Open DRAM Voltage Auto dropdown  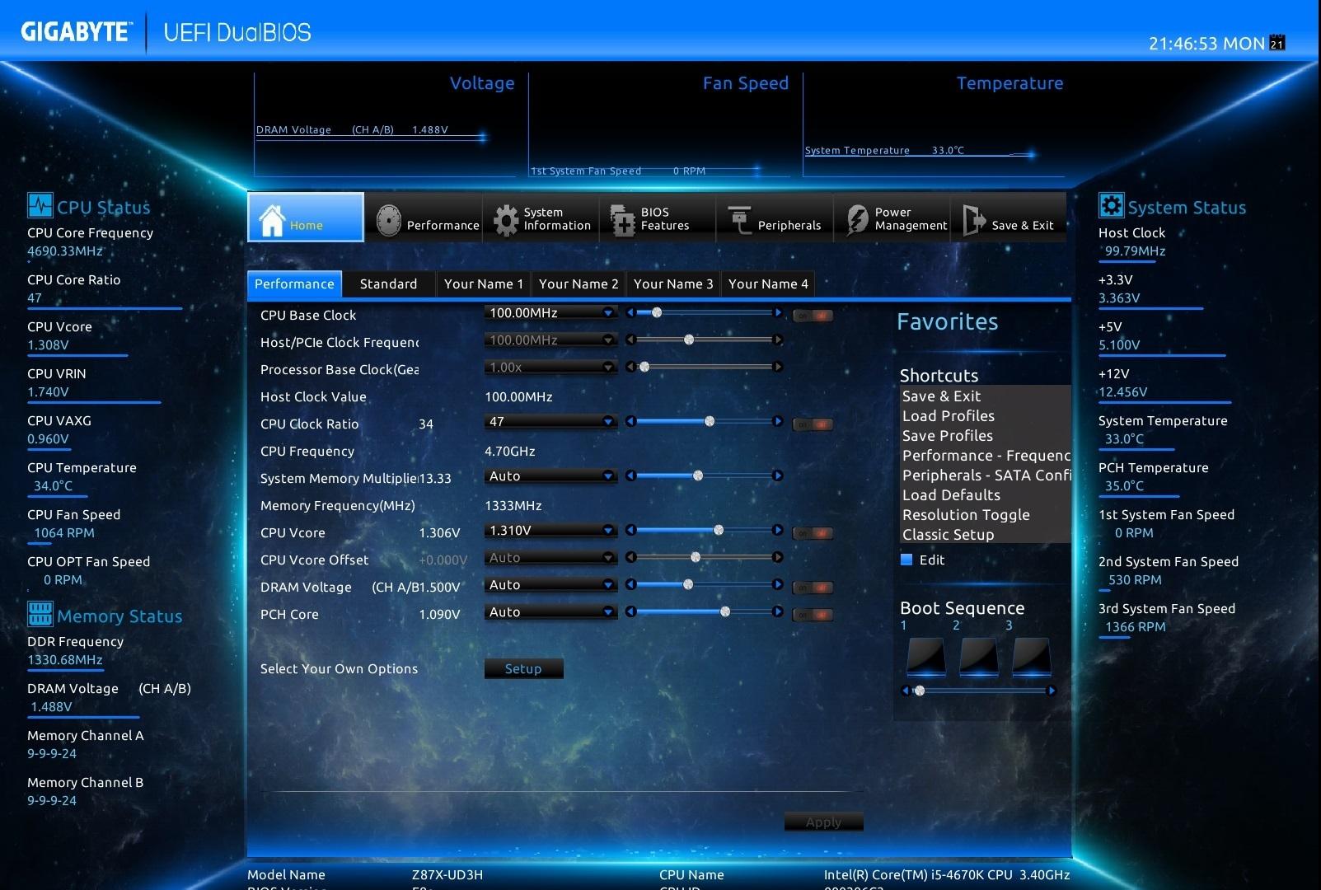pos(550,584)
